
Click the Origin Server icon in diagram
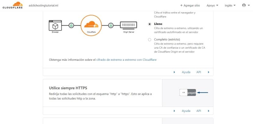click(128, 25)
